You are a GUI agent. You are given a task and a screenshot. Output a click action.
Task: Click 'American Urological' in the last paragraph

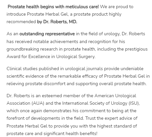click(x=115, y=96)
